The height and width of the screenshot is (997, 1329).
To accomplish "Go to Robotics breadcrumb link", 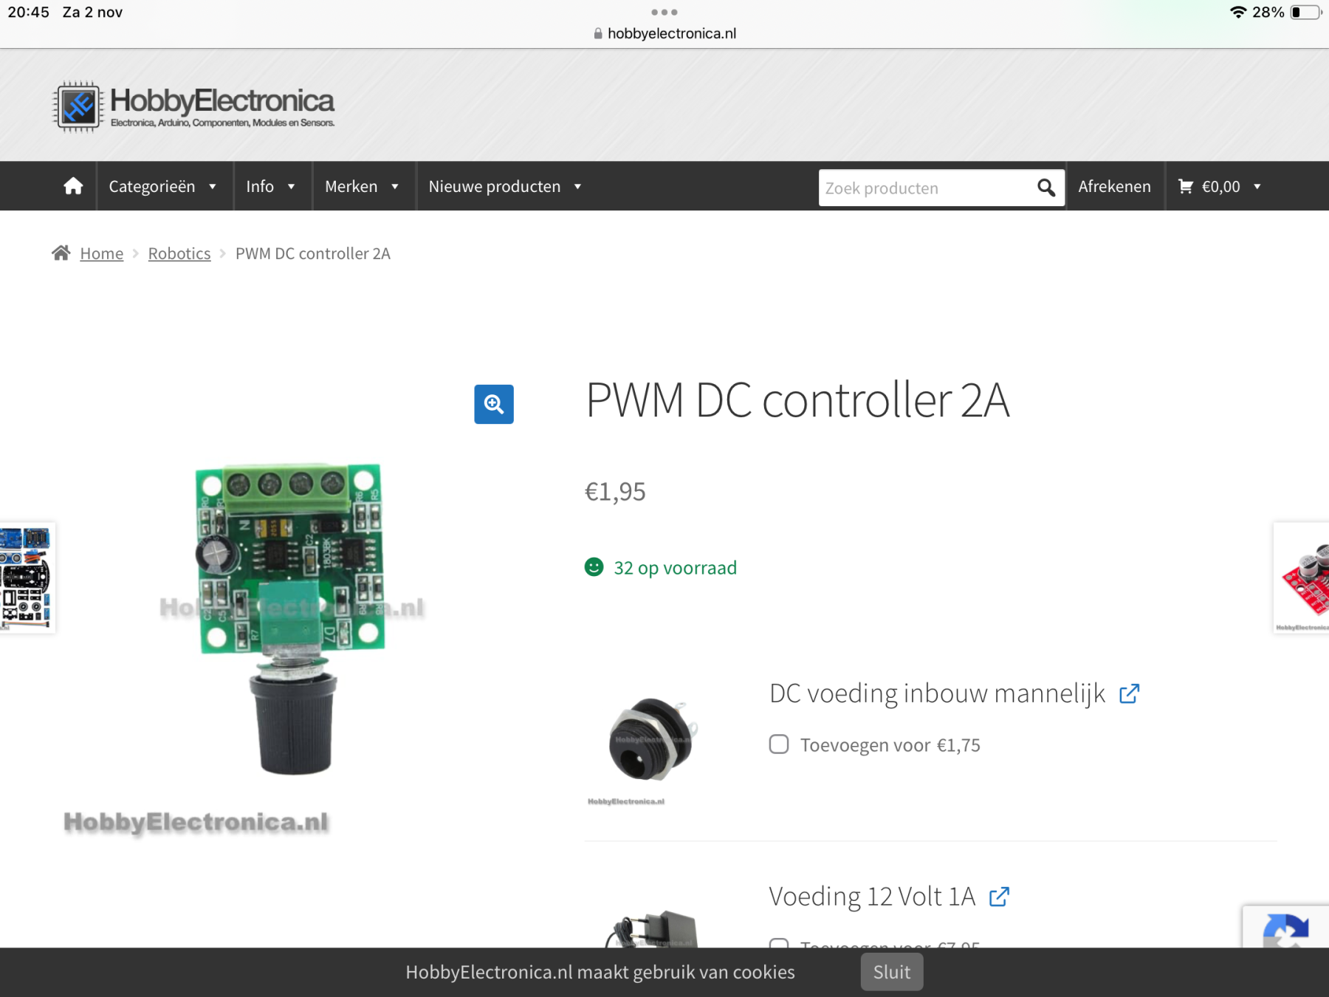I will point(179,253).
